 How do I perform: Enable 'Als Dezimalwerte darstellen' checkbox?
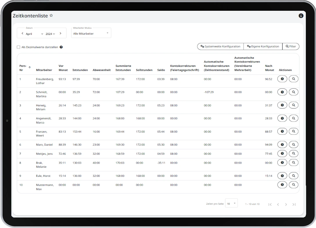click(x=19, y=47)
